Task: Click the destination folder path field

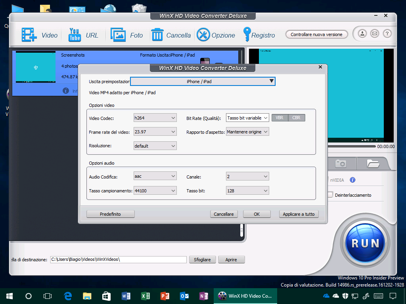Action: point(118,260)
